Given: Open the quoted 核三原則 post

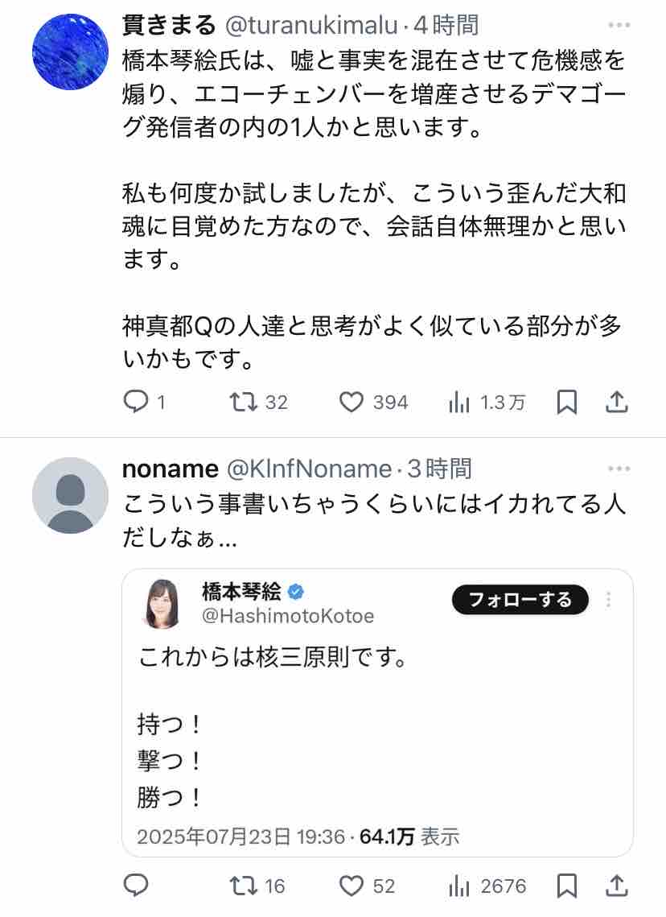Looking at the screenshot, I should tap(376, 725).
